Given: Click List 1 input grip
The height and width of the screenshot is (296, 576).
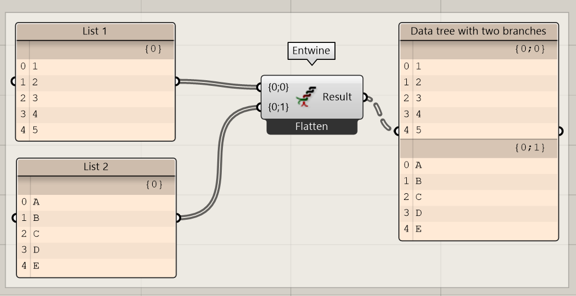Looking at the screenshot, I should click(x=14, y=82).
